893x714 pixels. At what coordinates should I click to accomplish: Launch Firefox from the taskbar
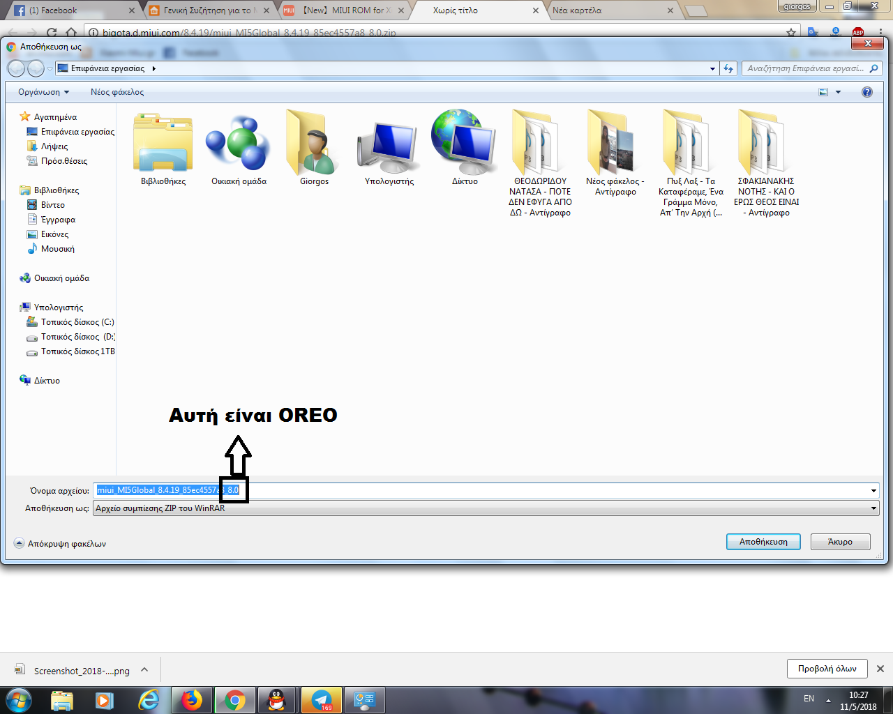(191, 699)
